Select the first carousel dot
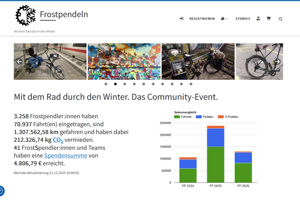Screen dimensions: 300x200 pyautogui.click(x=106, y=84)
